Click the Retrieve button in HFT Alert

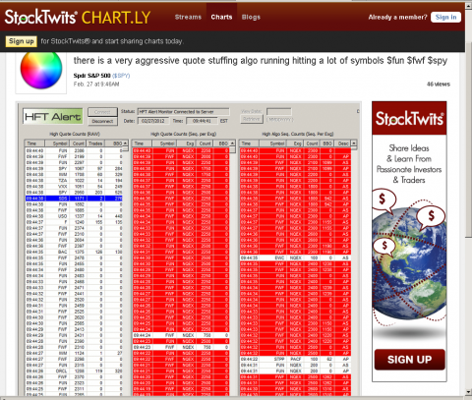pos(252,119)
